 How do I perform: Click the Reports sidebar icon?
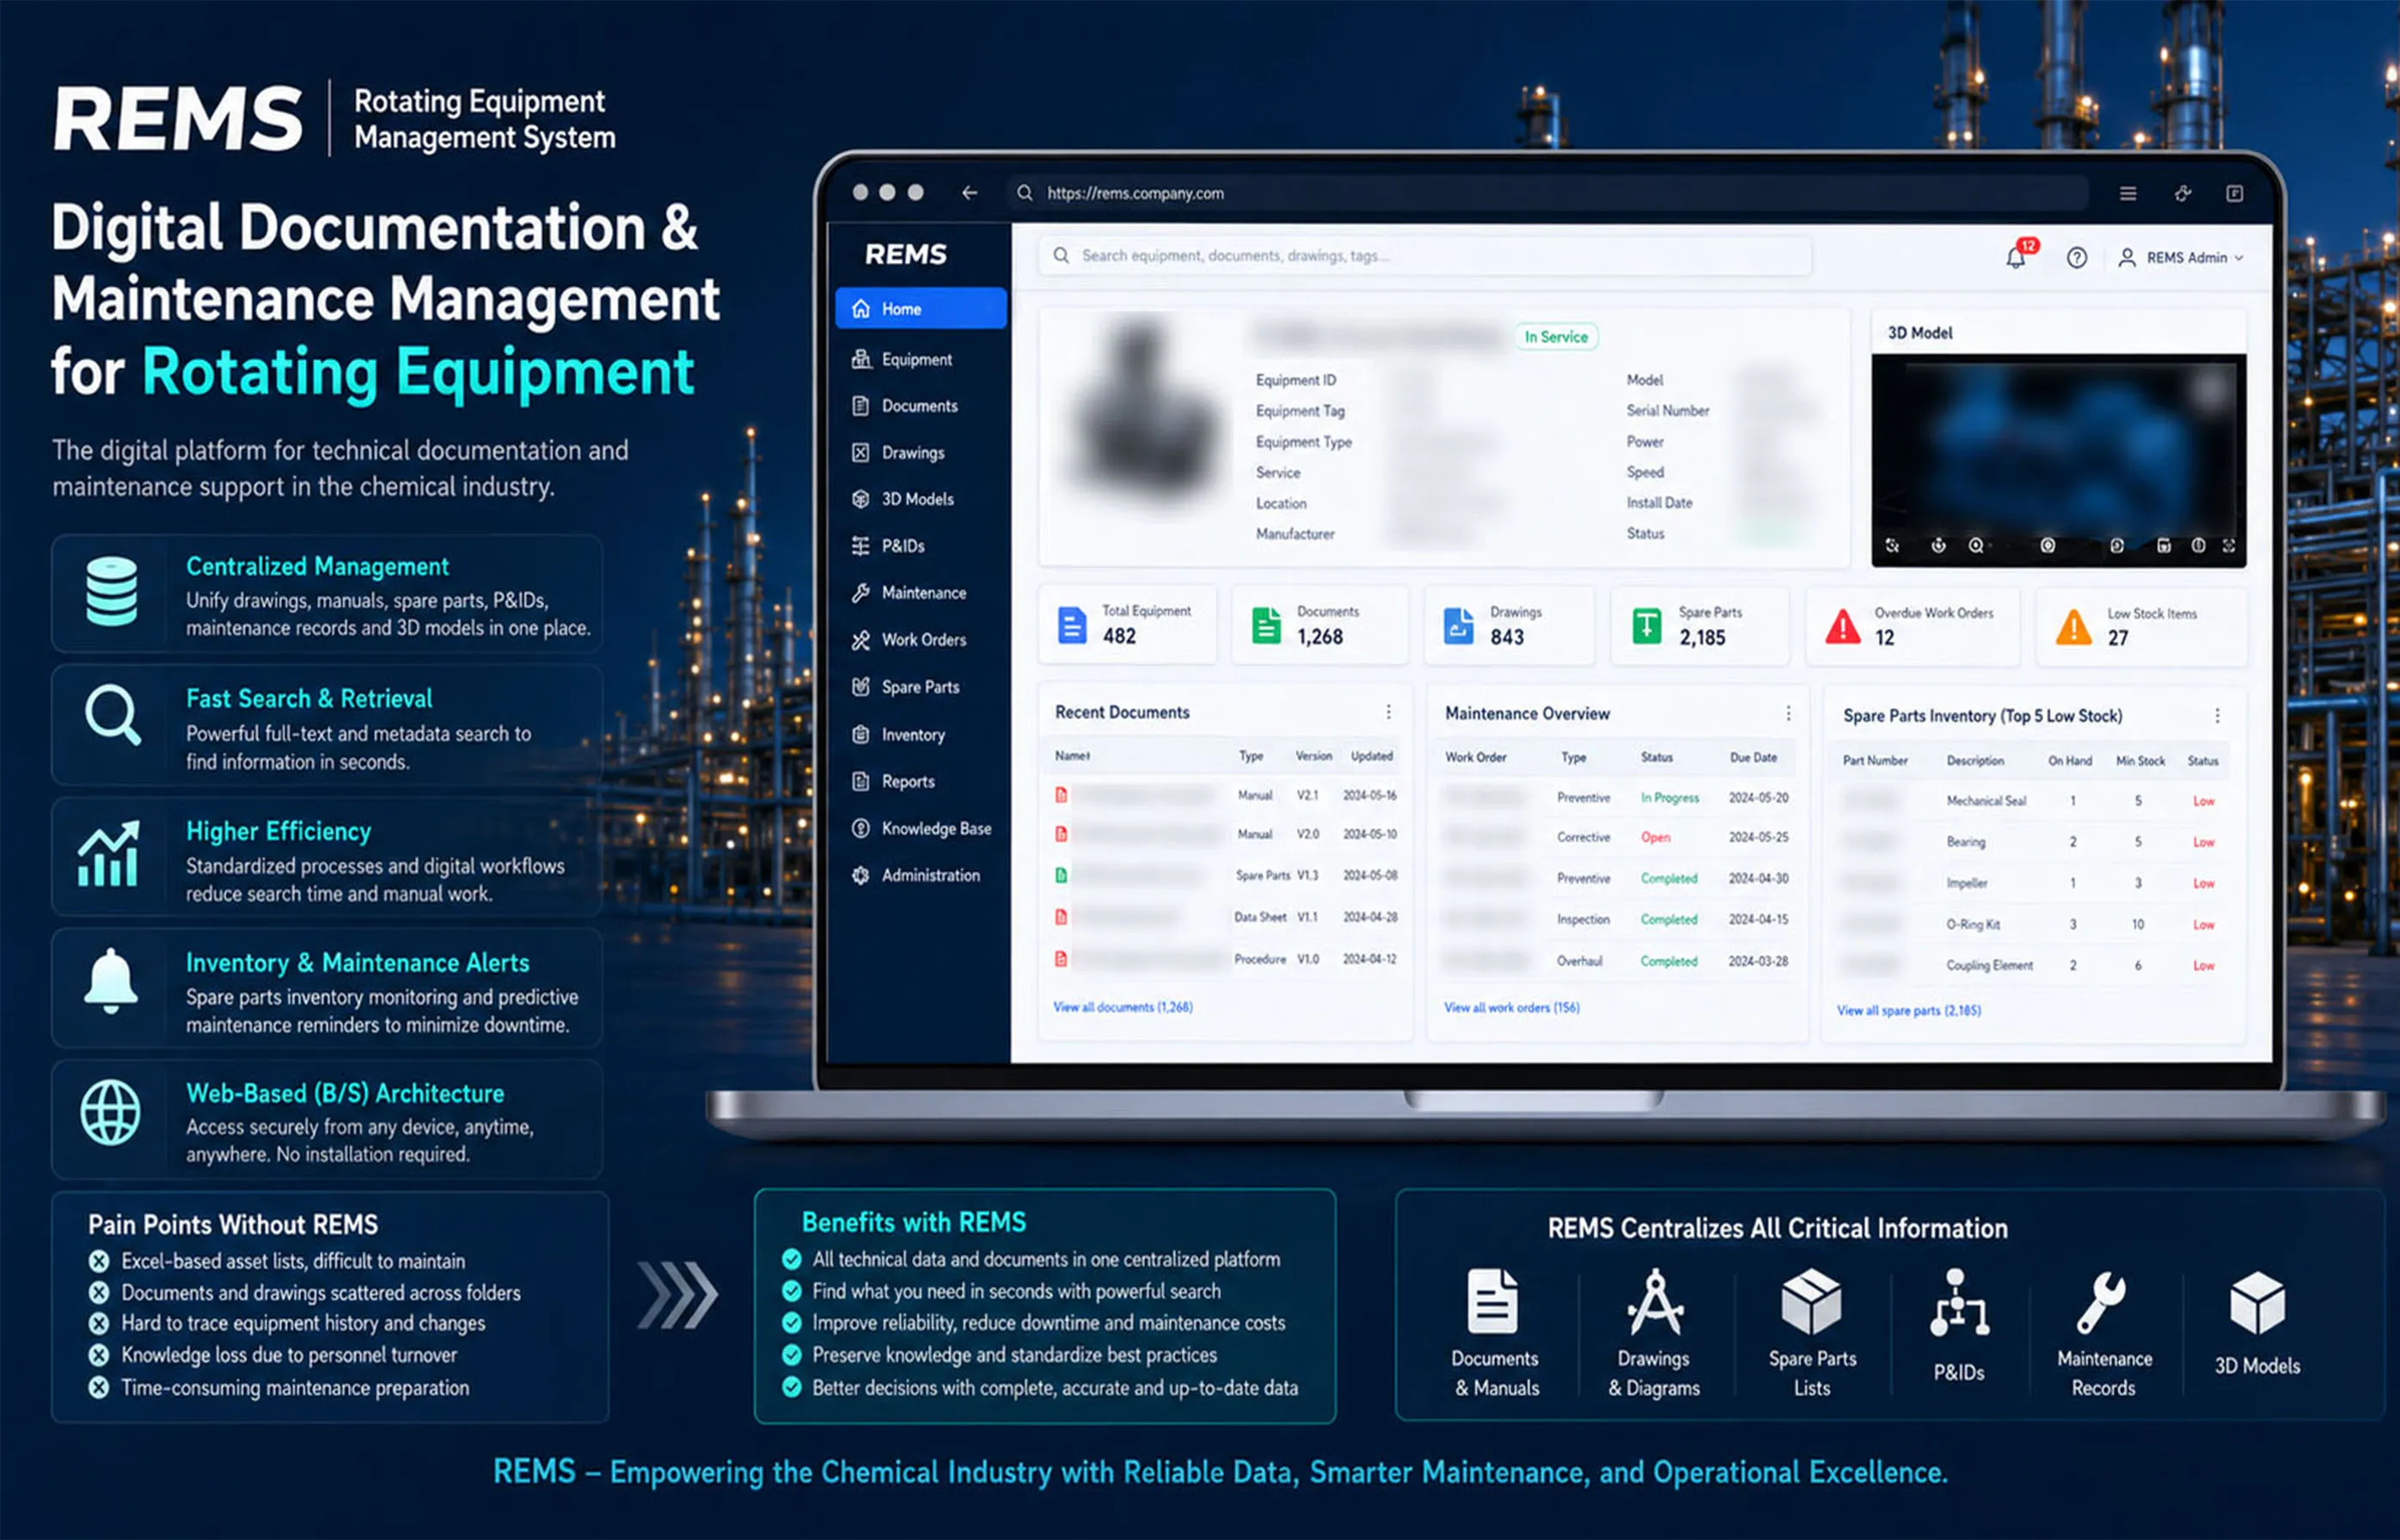(x=860, y=782)
